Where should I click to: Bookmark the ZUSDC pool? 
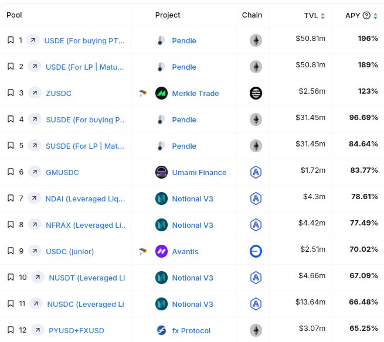(11, 93)
